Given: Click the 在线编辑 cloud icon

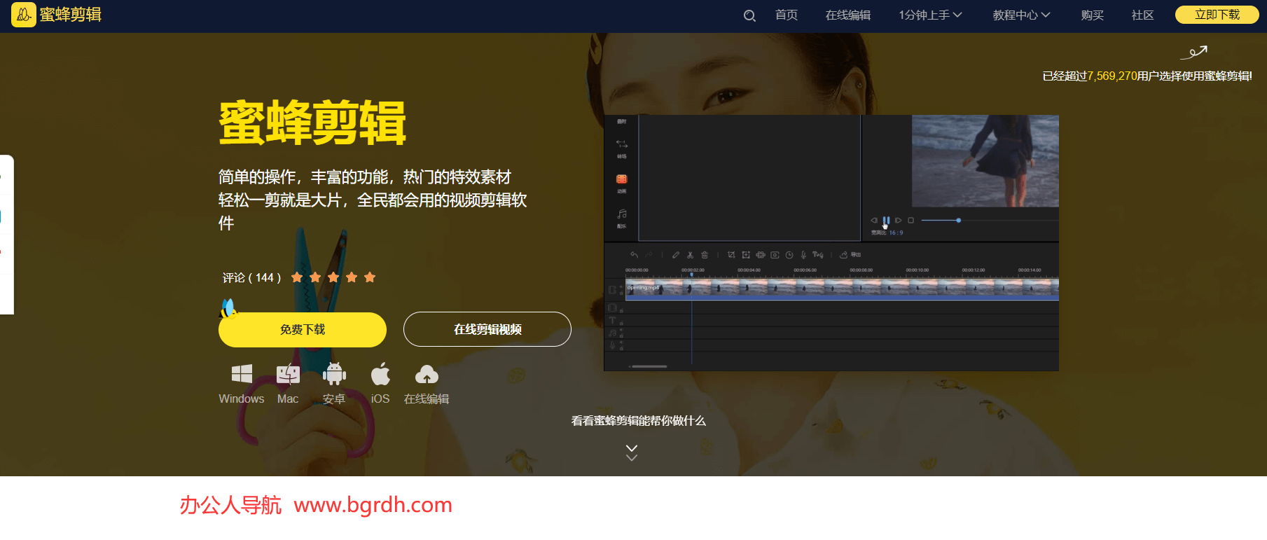Looking at the screenshot, I should 427,375.
